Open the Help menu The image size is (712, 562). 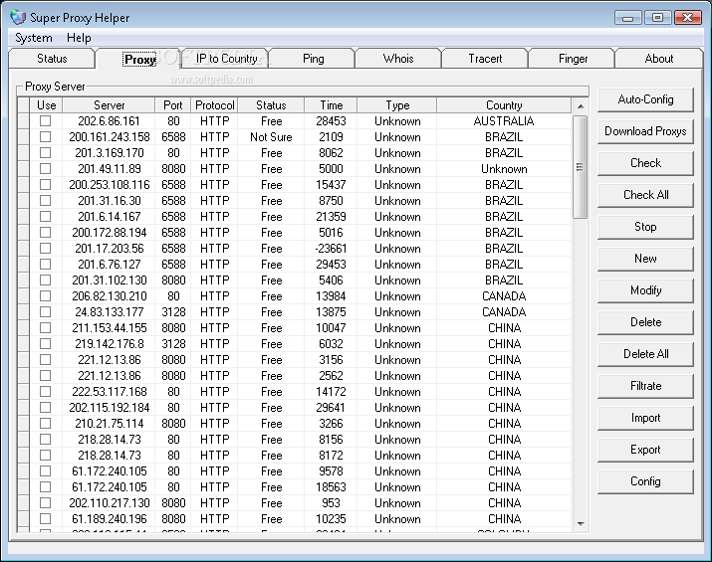coord(79,38)
